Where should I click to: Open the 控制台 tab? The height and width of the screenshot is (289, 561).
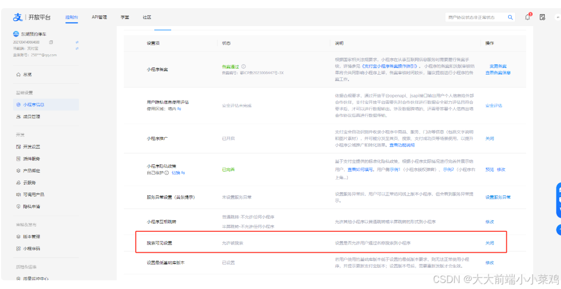point(71,17)
